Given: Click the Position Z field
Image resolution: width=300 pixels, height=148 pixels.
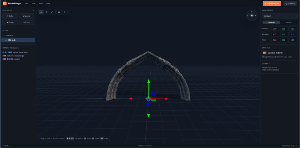Looking at the screenshot, I should (x=293, y=29).
